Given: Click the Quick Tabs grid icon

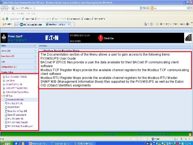Looking at the screenshot, I should click(16, 24).
